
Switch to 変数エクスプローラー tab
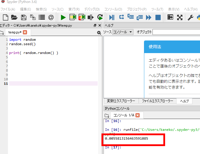[121, 101]
